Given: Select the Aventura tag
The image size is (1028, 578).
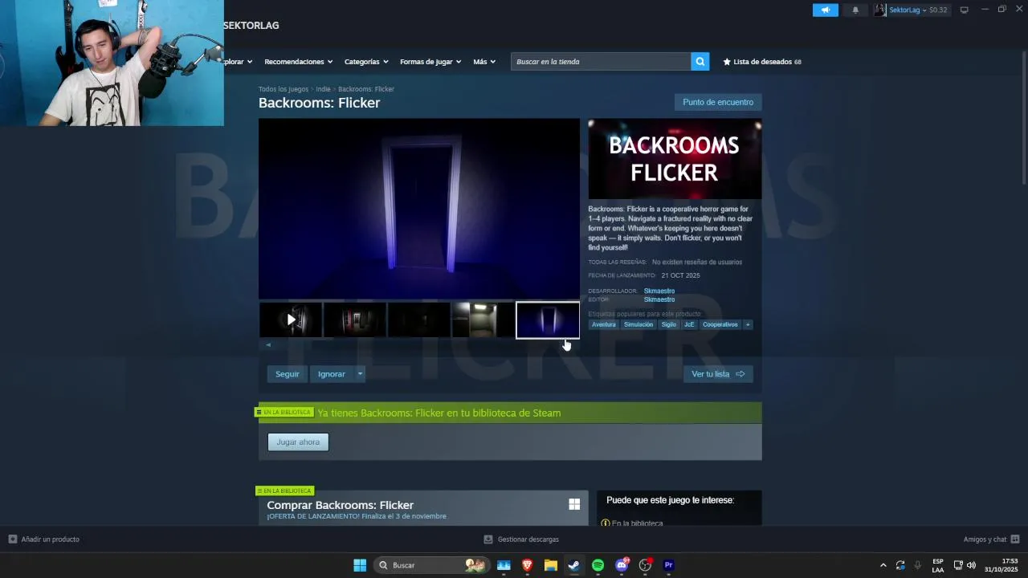Looking at the screenshot, I should point(604,324).
